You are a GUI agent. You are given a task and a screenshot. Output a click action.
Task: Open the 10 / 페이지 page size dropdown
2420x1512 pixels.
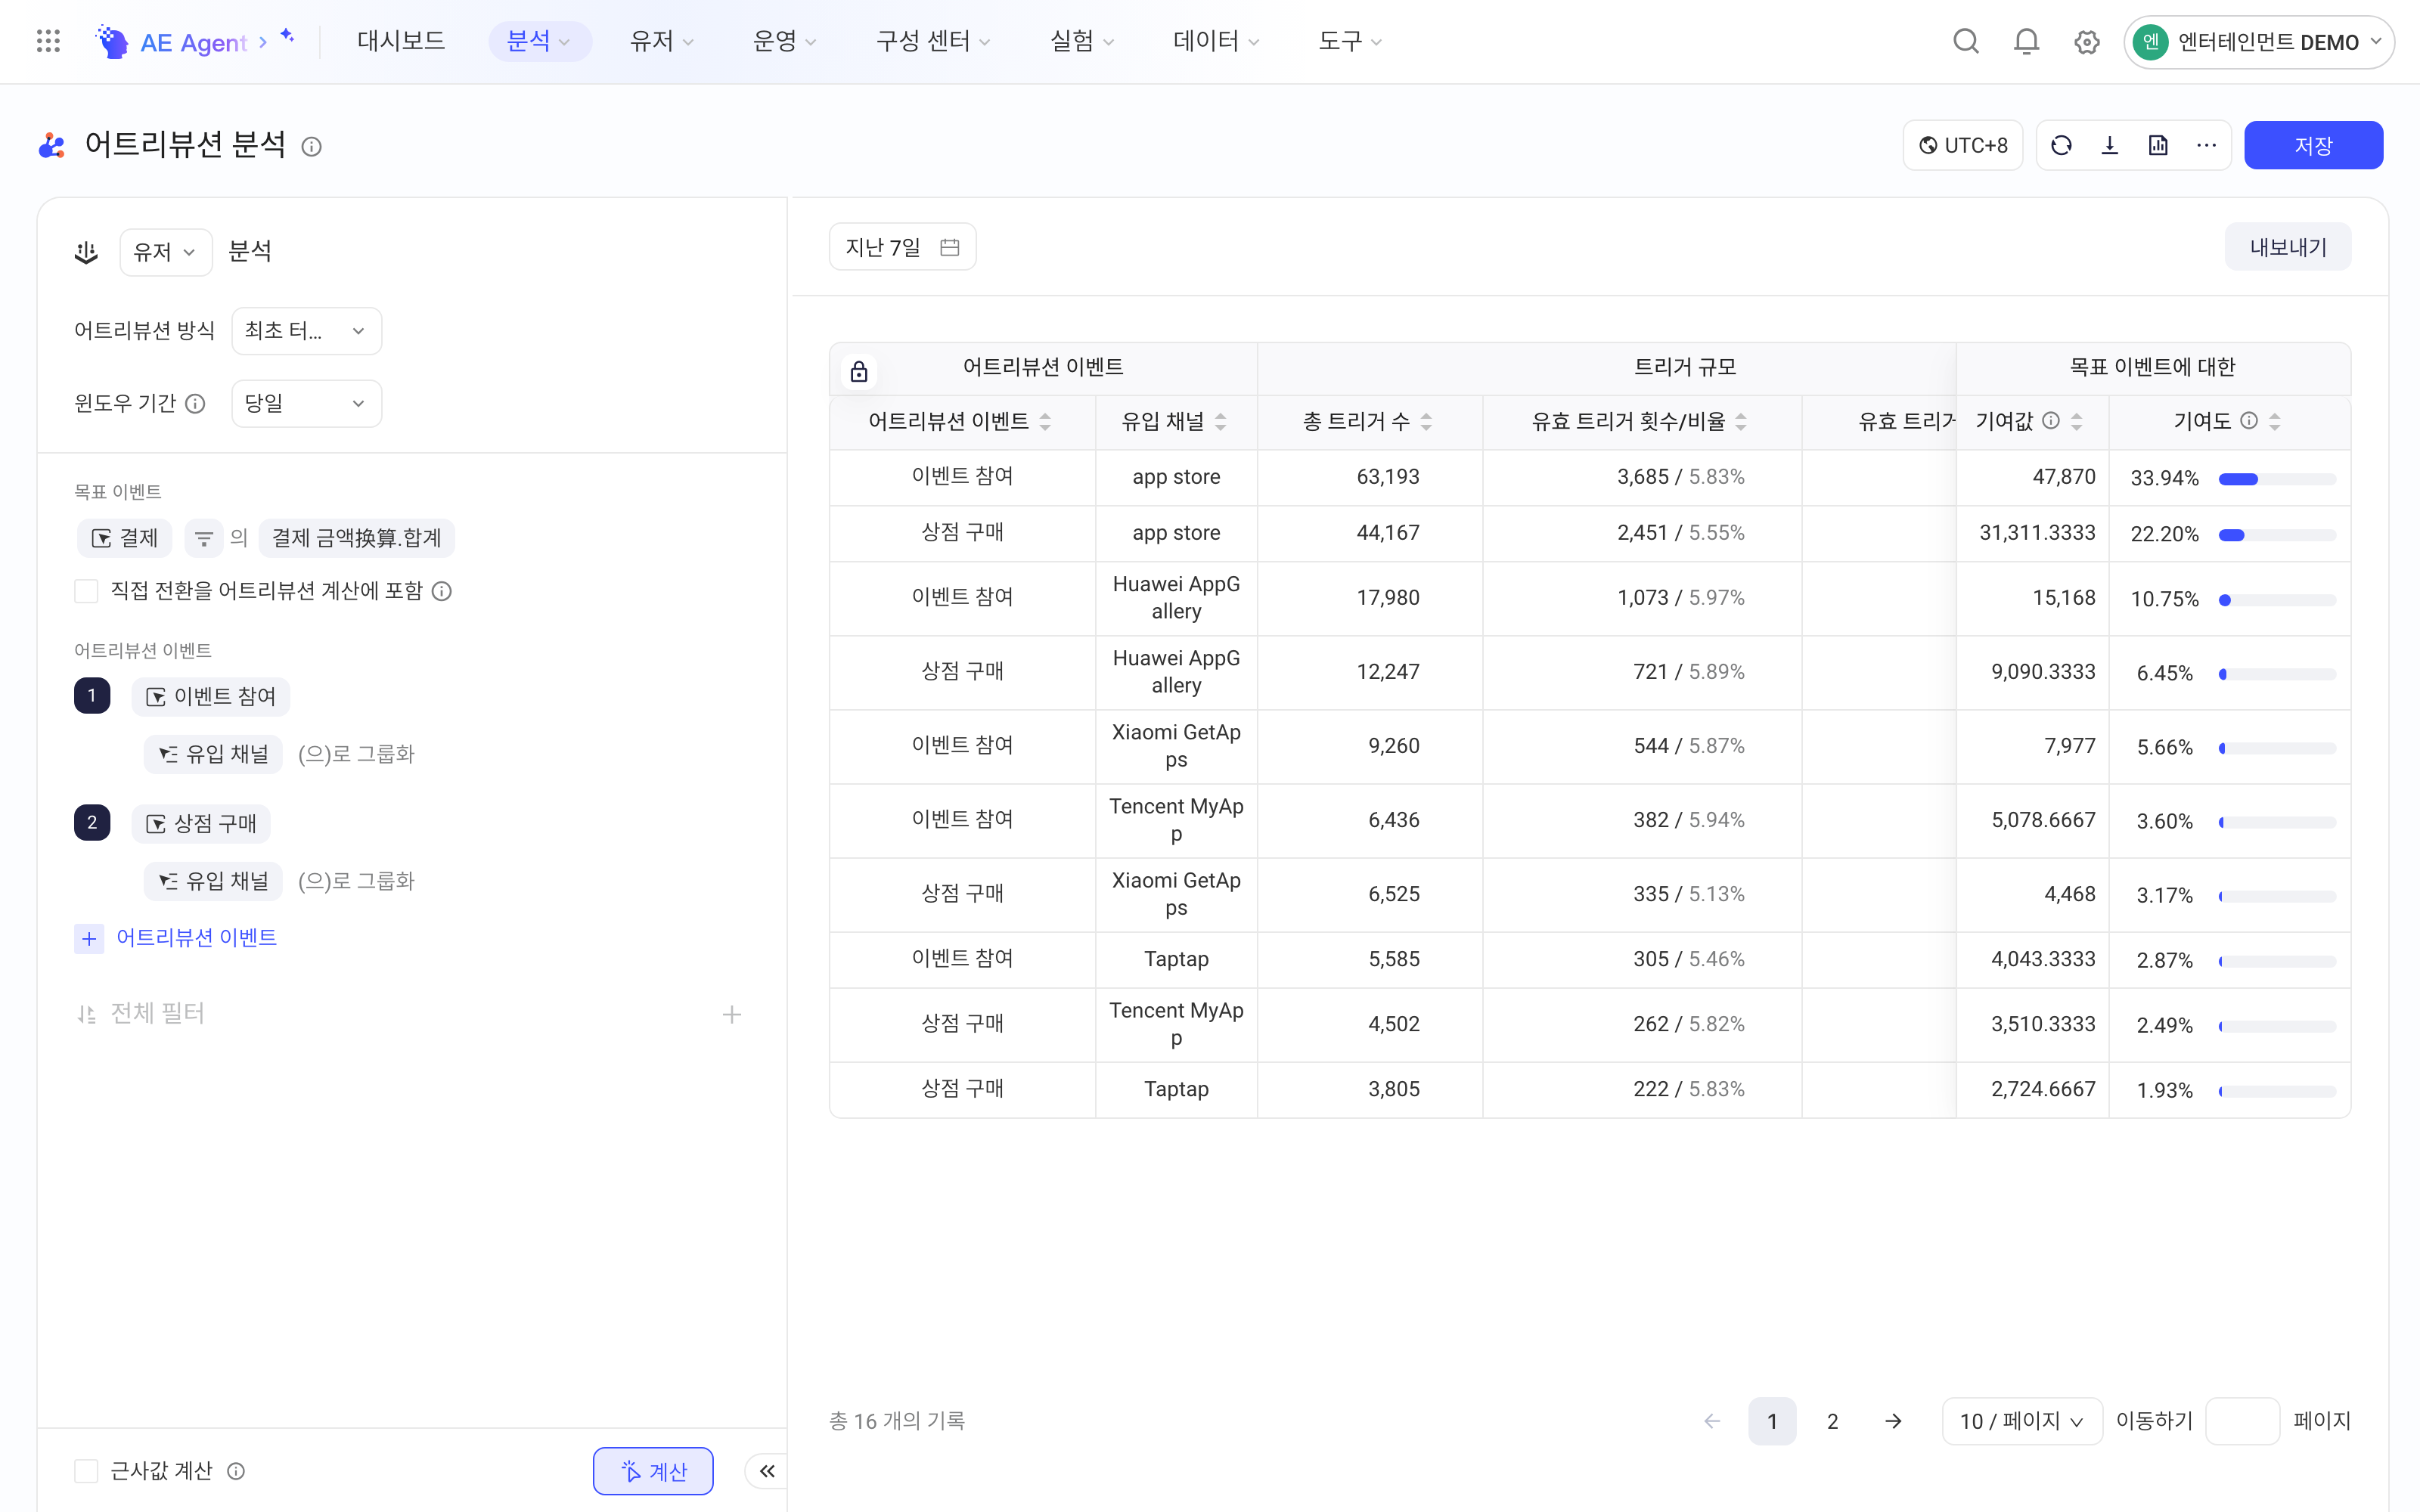(x=2021, y=1421)
